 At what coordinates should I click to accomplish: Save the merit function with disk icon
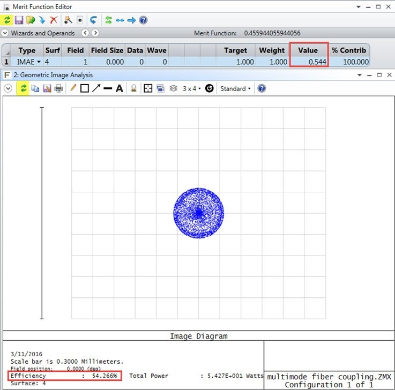pyautogui.click(x=19, y=20)
